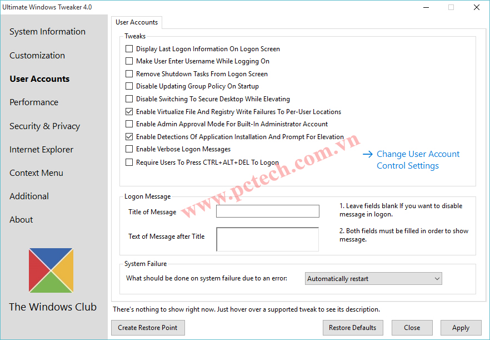The image size is (490, 340).
Task: Switch to the User Accounts tab
Action: point(136,22)
